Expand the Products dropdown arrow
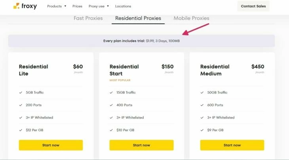This screenshot has width=289, height=160. tap(65, 6)
